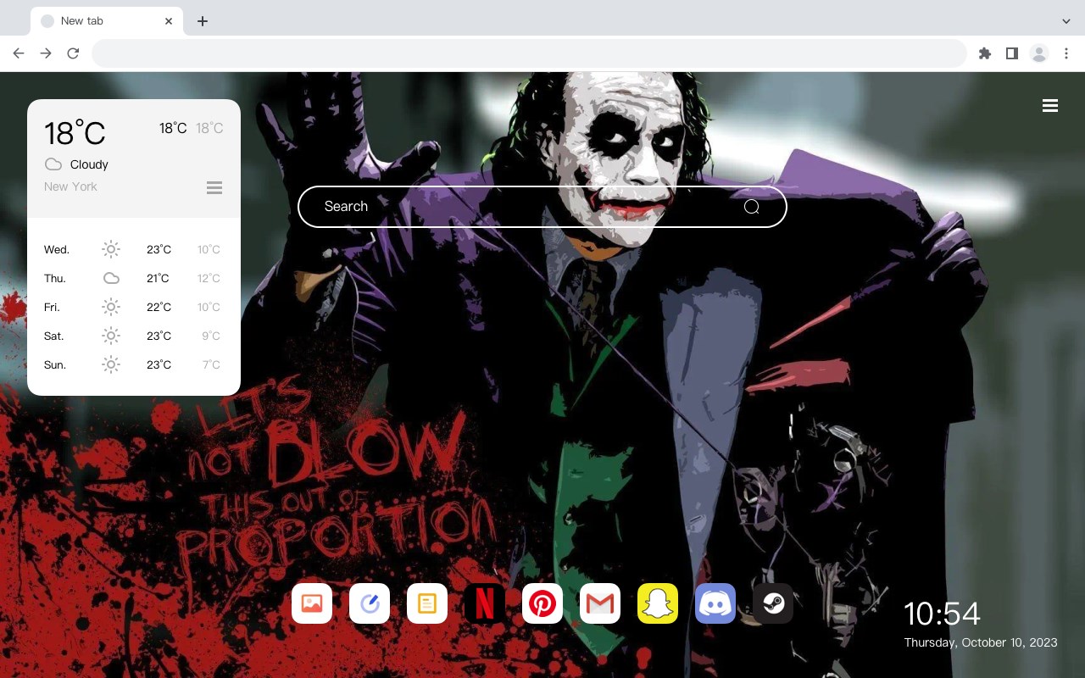1085x678 pixels.
Task: Open the yellow notes shortcut
Action: (x=427, y=603)
